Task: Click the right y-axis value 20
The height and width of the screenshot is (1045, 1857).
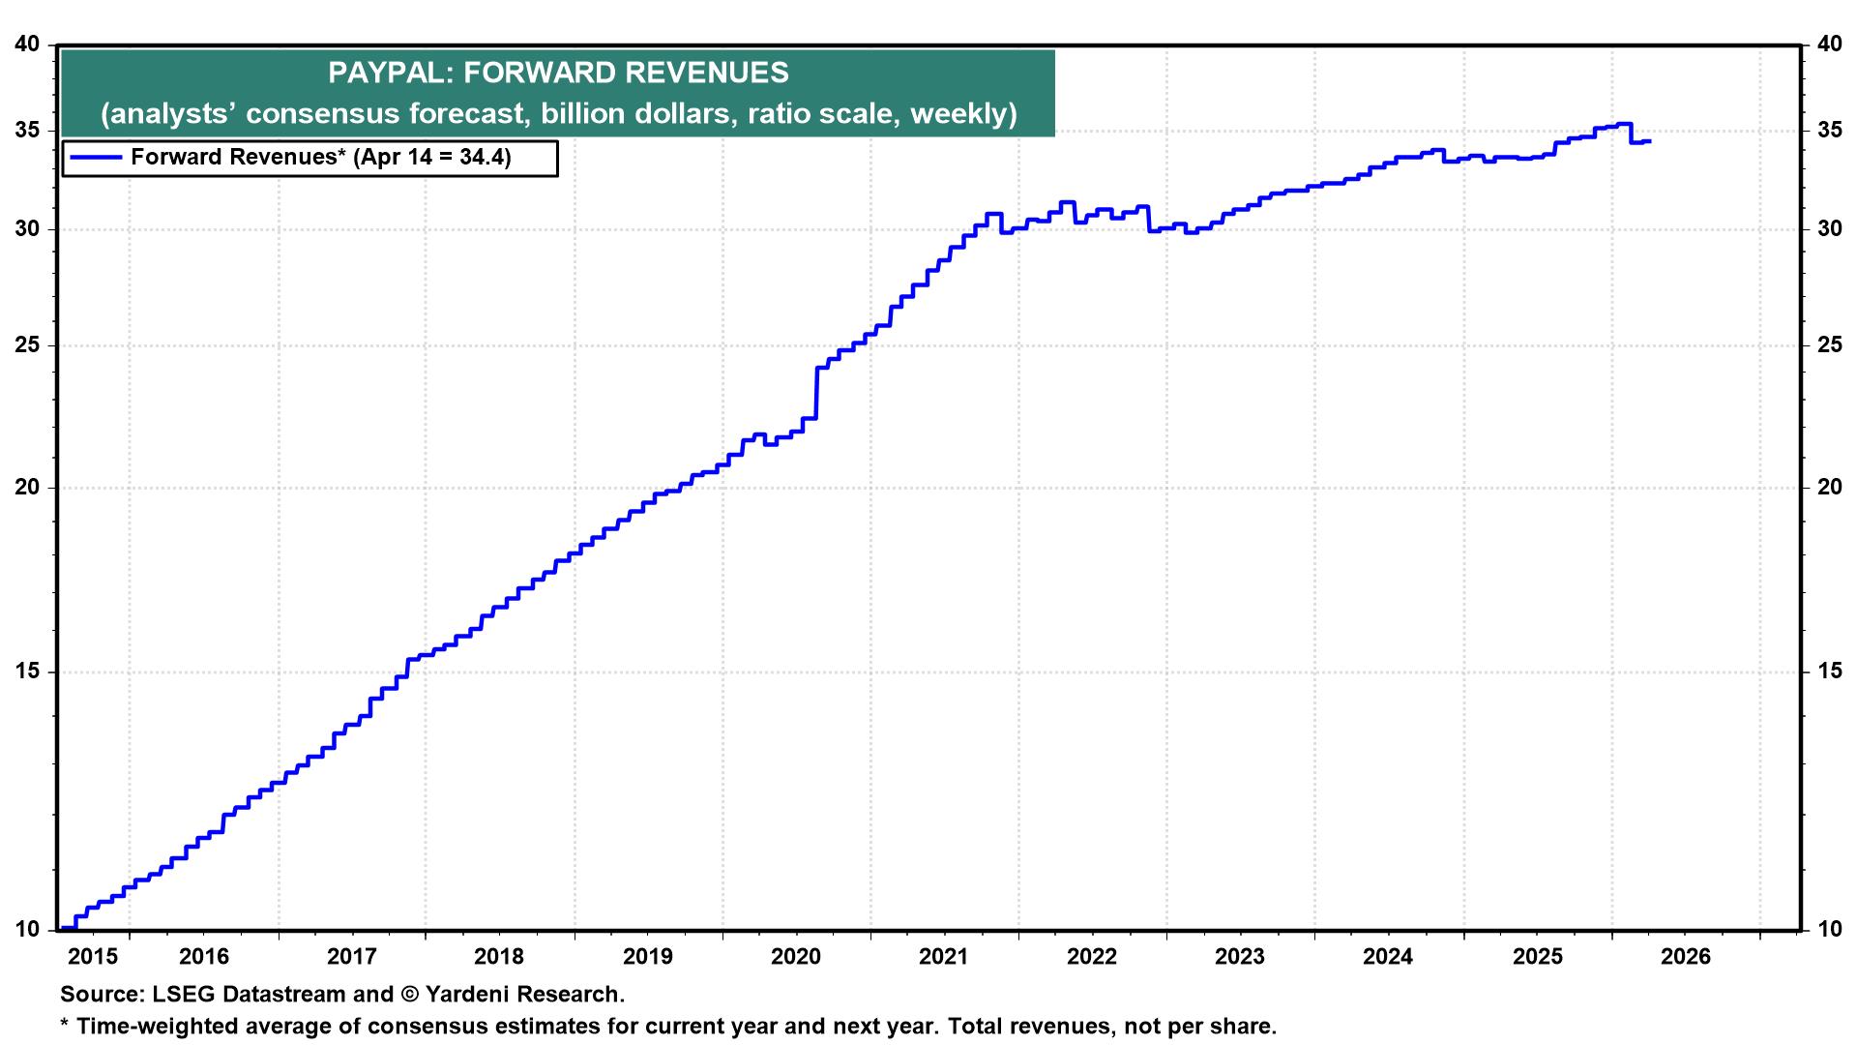Action: (1829, 488)
